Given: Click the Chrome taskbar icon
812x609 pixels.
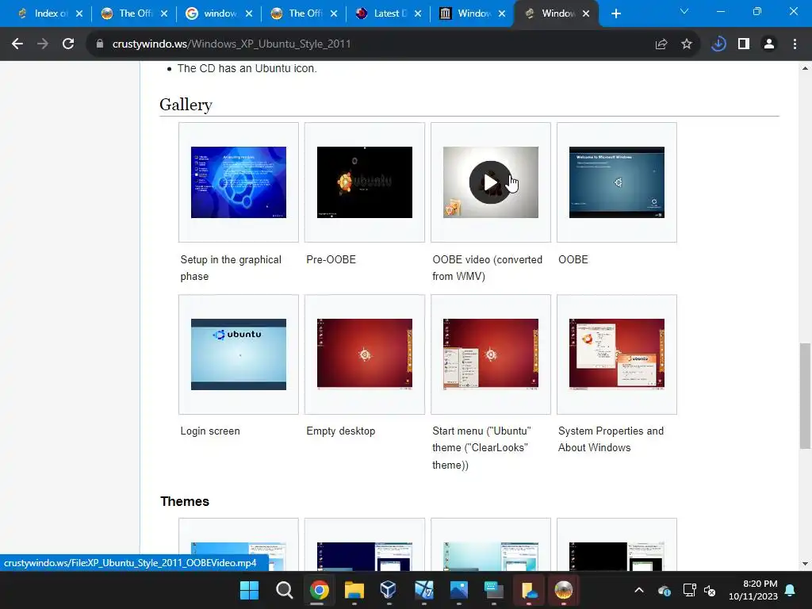Looking at the screenshot, I should click(320, 590).
